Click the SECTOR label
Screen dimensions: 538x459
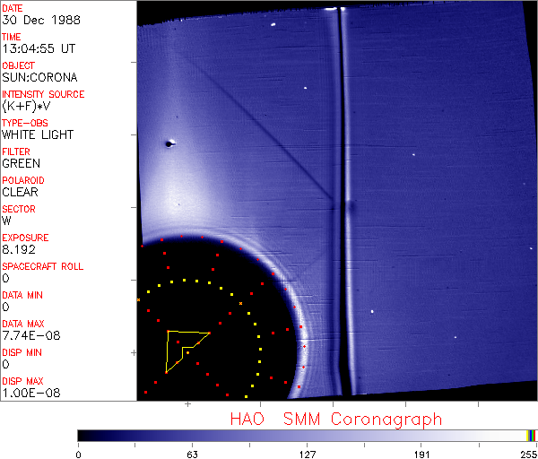pyautogui.click(x=19, y=209)
